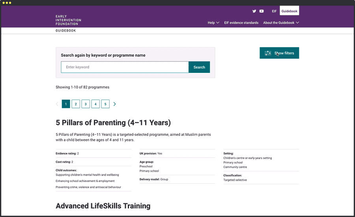Go to results page 2
This screenshot has height=217, width=355.
coord(76,104)
